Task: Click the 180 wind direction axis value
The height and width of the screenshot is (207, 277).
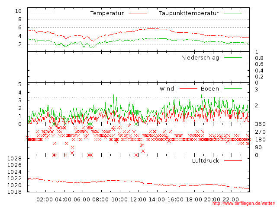Action: point(260,140)
